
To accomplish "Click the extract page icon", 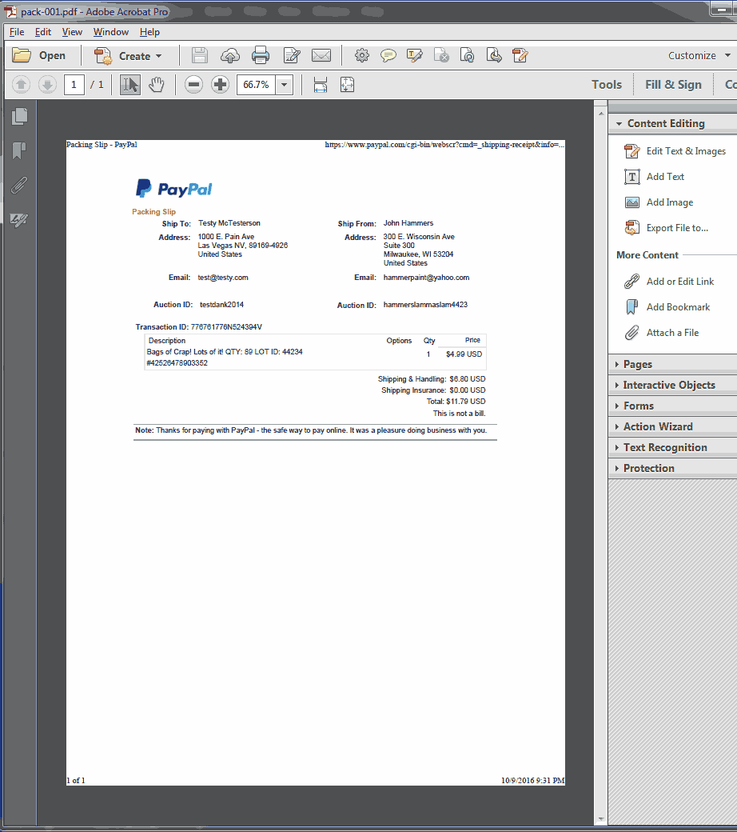I will point(494,55).
